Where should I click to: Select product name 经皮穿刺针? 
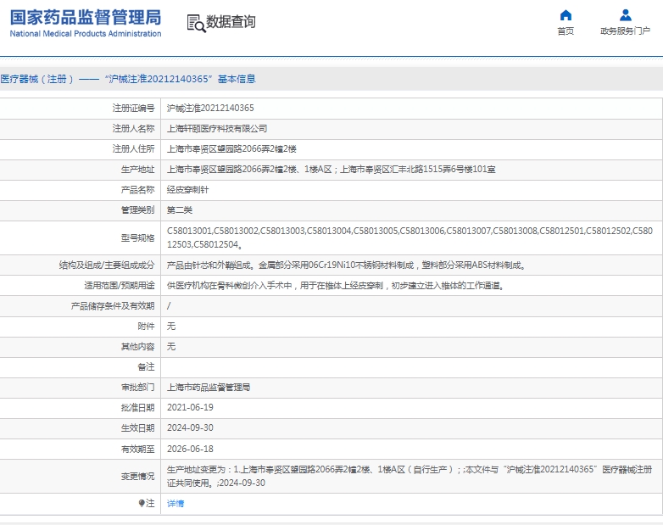point(187,189)
